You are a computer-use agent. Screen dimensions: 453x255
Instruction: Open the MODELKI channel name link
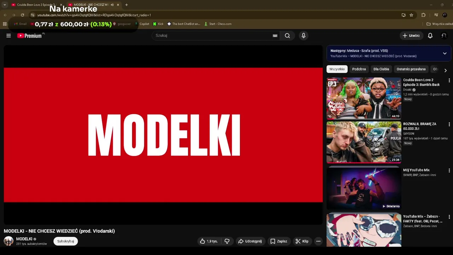point(24,239)
